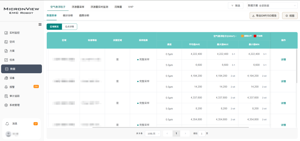This screenshot has height=141, width=300.
Task: Switch to the 位点详情 view toggle
Action: coord(69,27)
